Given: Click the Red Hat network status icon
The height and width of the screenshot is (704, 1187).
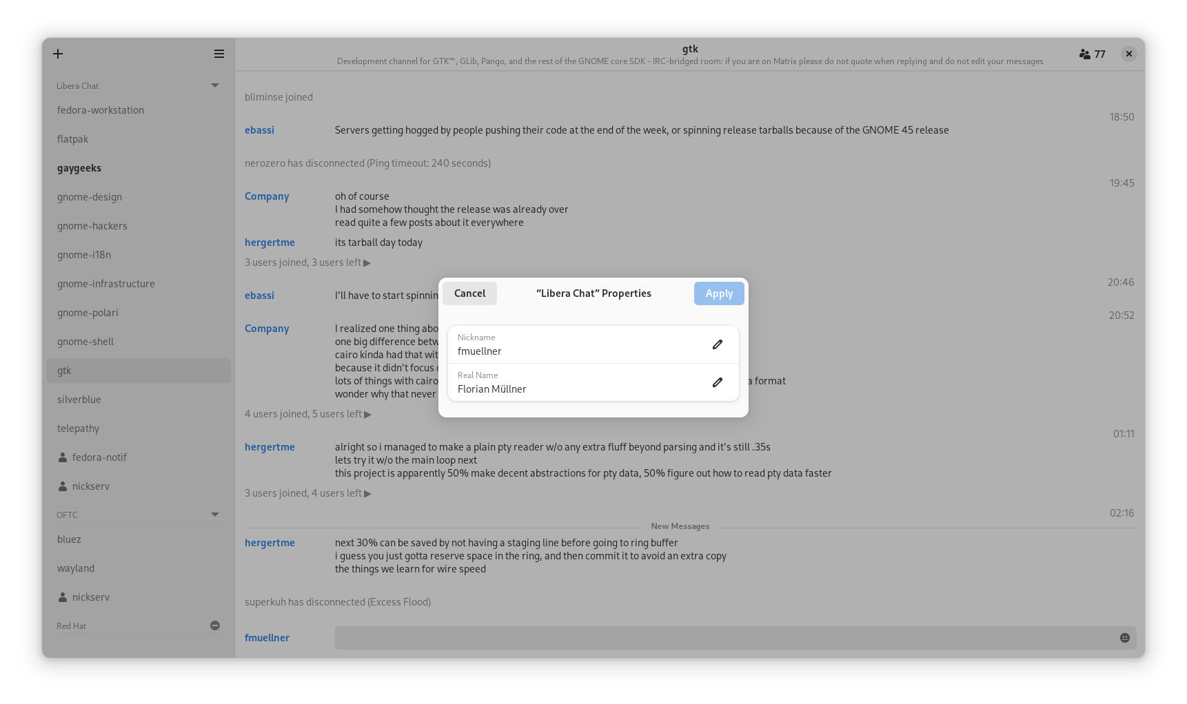Looking at the screenshot, I should click(215, 625).
